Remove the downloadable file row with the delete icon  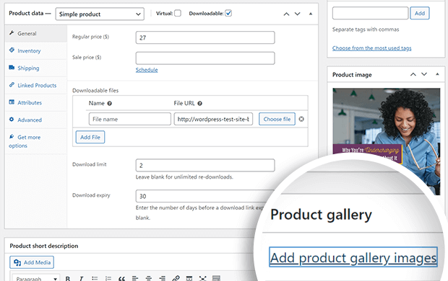tap(301, 119)
